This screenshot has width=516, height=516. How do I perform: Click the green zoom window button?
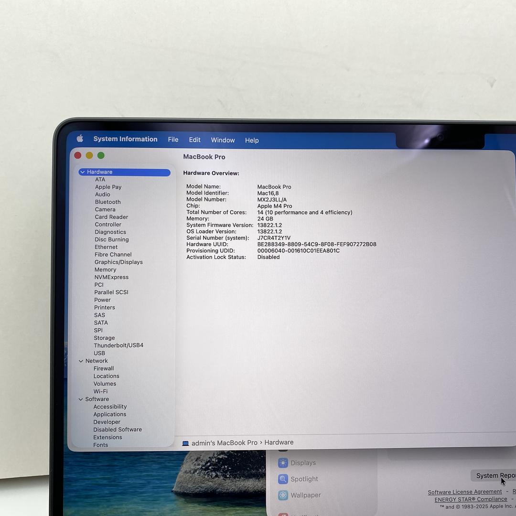[101, 155]
